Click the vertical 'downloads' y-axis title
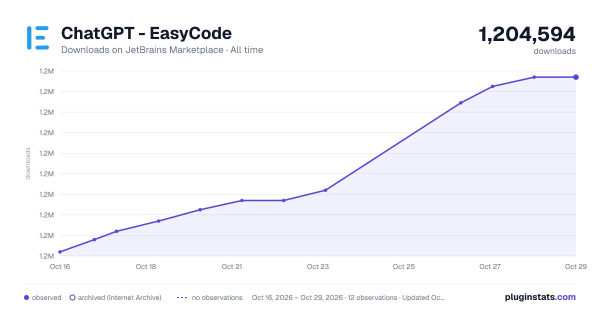This screenshot has height=315, width=600. [28, 163]
